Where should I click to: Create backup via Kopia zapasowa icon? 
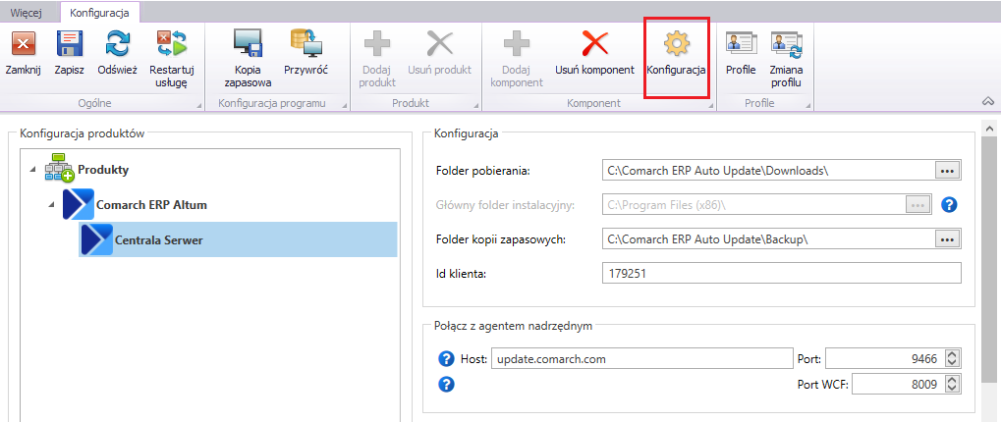coord(248,44)
